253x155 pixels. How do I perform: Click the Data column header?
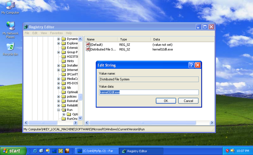pos(182,39)
